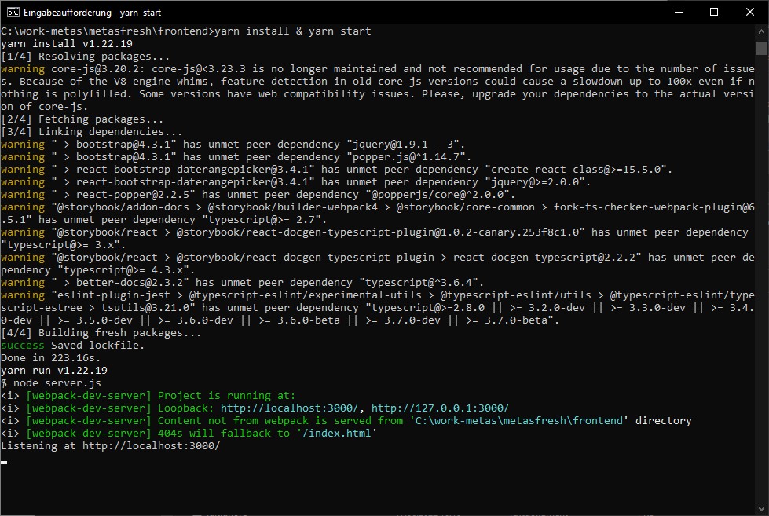
Task: Click the blinking cursor on the last line
Action: coord(4,462)
